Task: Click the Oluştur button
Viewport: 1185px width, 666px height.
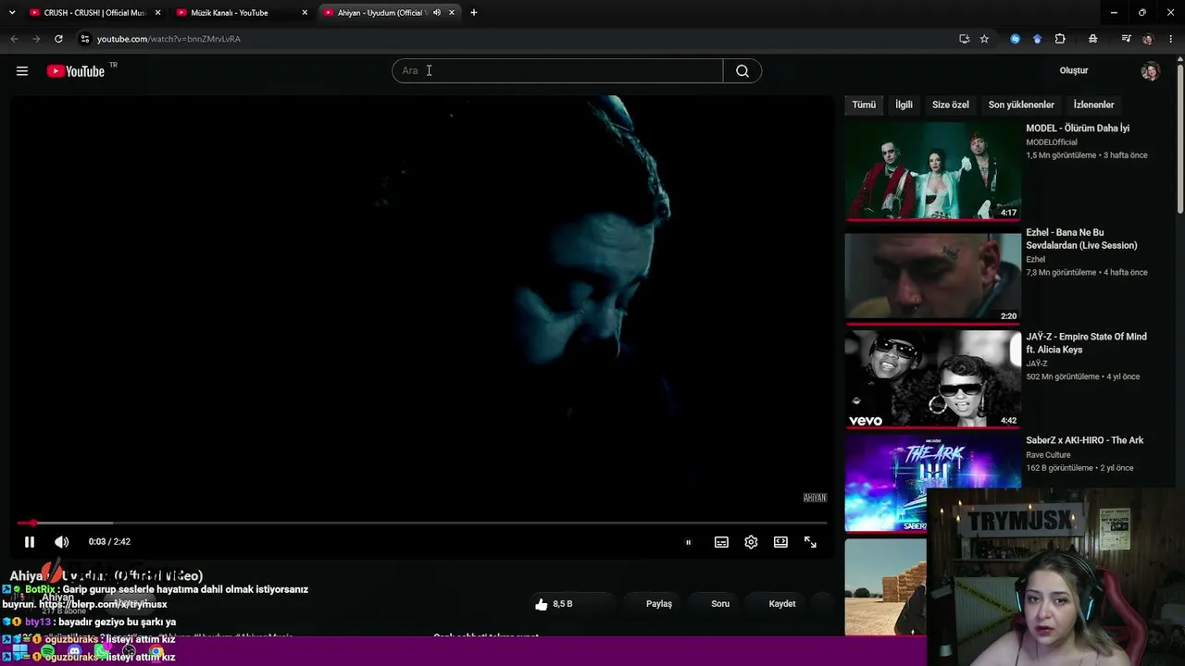Action: click(x=1074, y=71)
